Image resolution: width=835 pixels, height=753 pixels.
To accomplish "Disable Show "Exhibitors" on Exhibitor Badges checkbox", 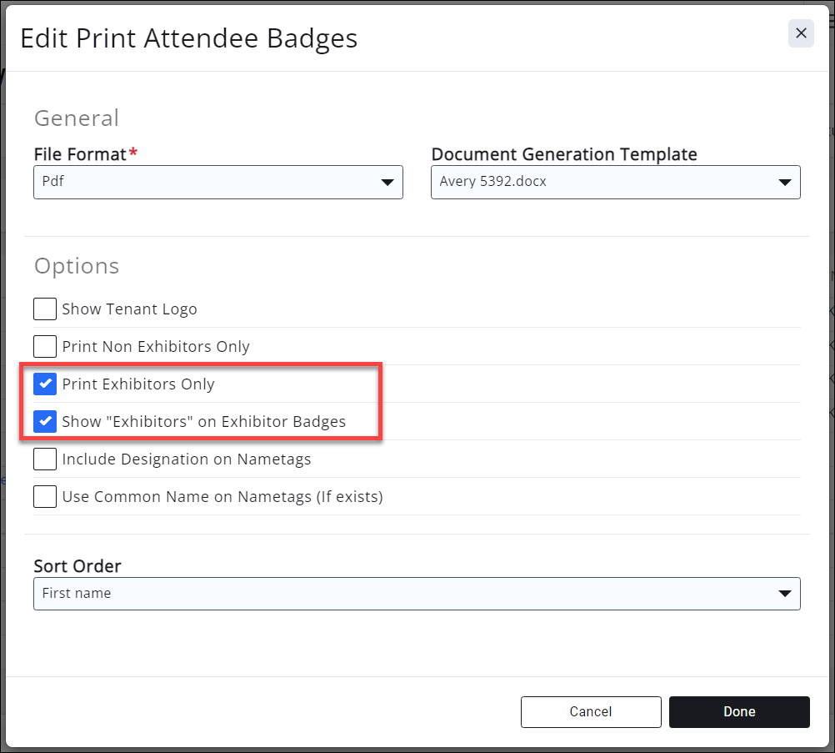I will 45,421.
